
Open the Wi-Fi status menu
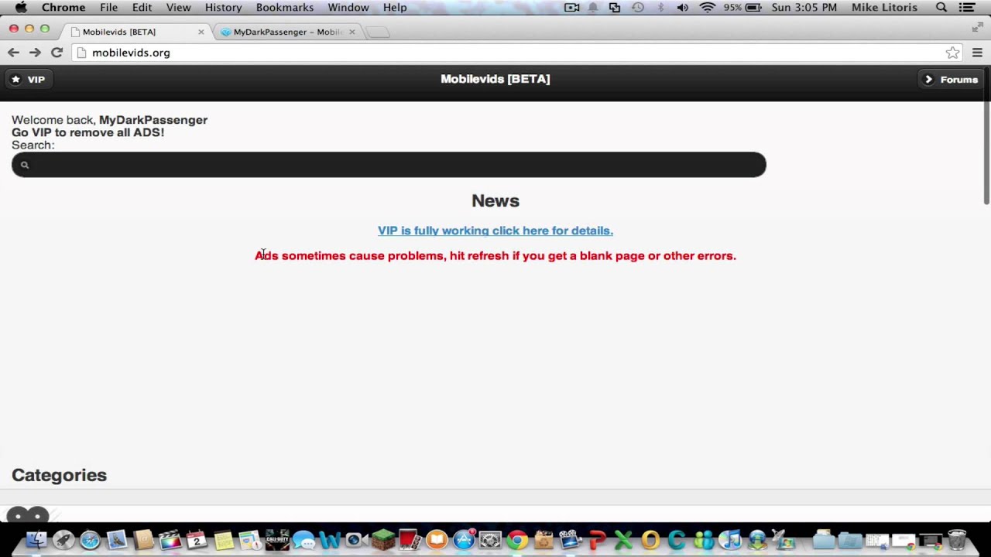(707, 7)
